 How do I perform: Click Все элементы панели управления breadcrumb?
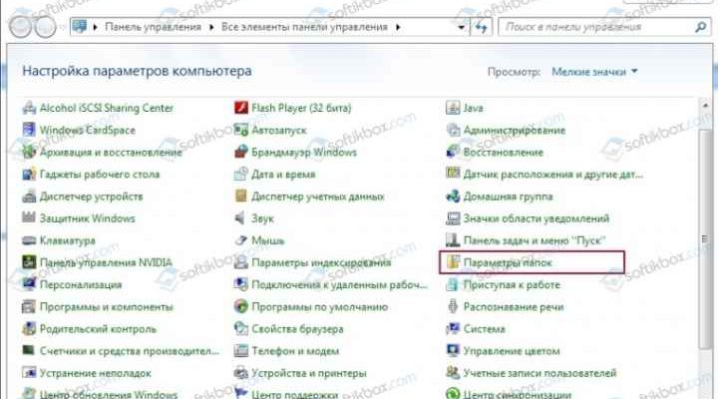coord(304,28)
